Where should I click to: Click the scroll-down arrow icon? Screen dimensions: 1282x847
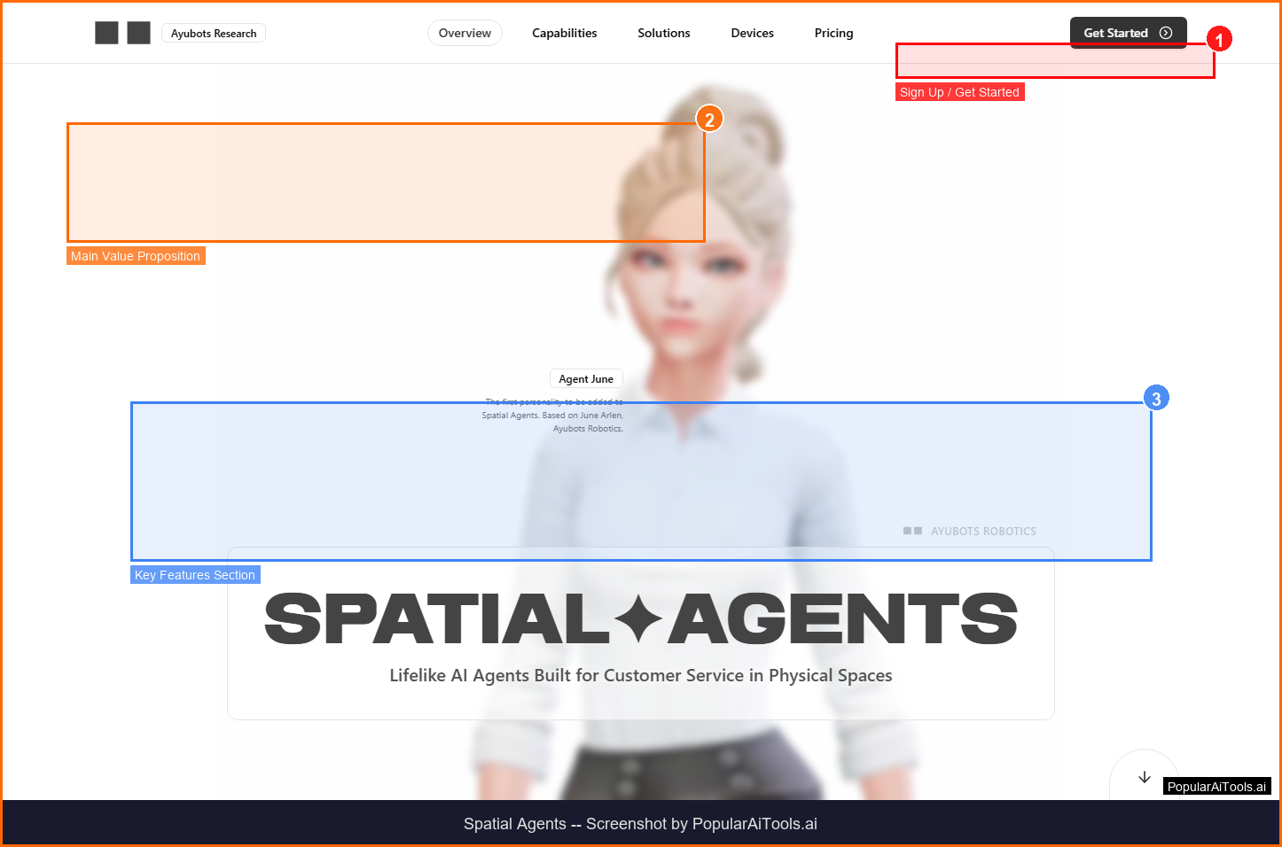[1144, 777]
